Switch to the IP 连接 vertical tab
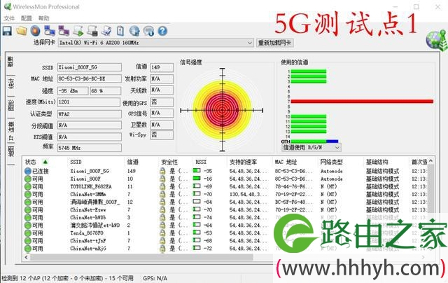Viewport: 448px width, 283px height. pos(10,130)
